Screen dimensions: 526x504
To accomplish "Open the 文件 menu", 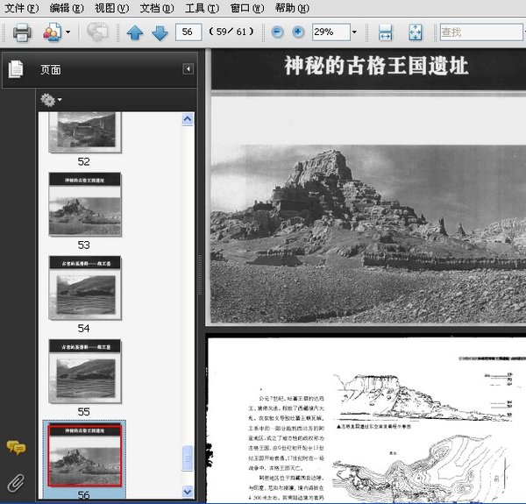I will 21,8.
